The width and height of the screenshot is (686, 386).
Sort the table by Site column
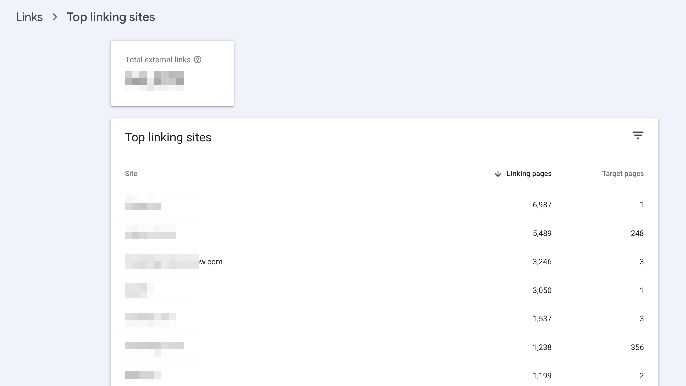[131, 173]
